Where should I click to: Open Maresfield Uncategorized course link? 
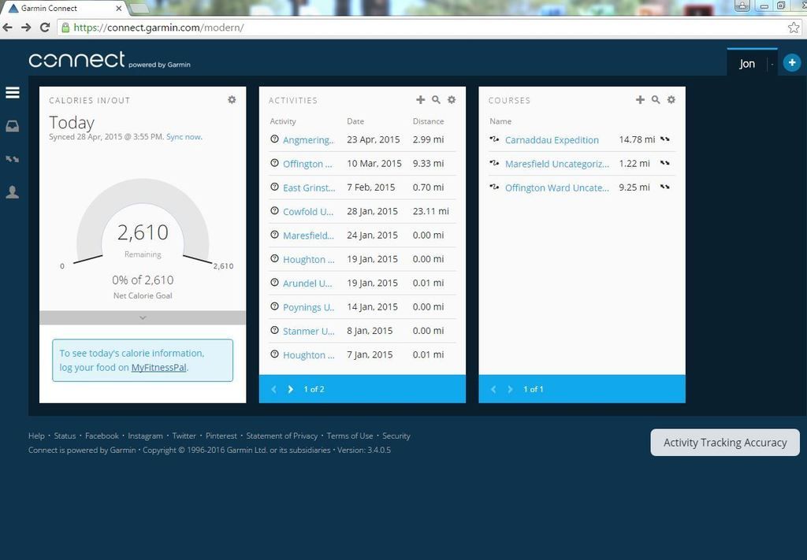[x=557, y=164]
